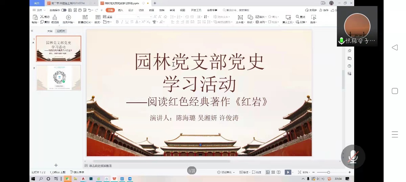406x182 pixels.
Task: Adjust the zoom slider in status bar
Action: 329,172
